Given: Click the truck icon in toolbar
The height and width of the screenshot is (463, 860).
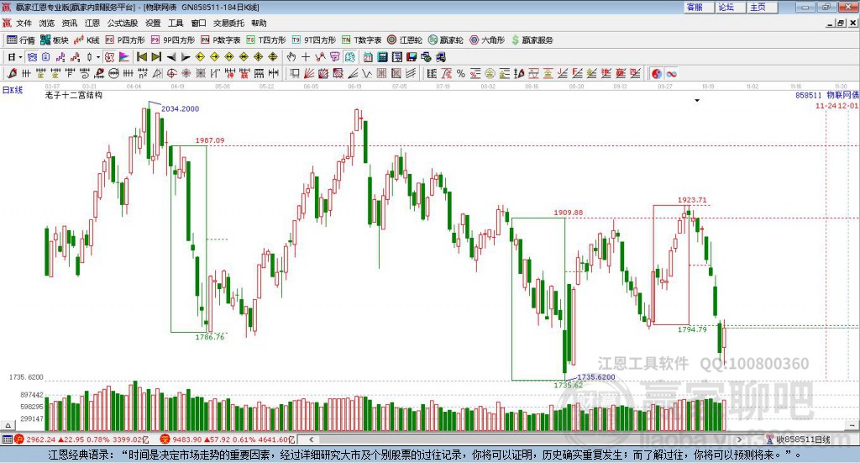Looking at the screenshot, I should (x=440, y=57).
